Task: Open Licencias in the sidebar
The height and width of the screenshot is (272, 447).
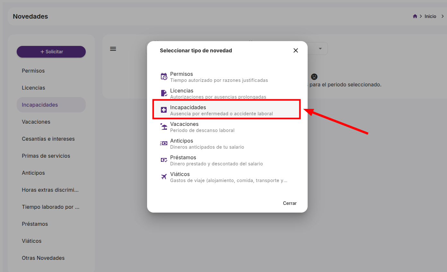Action: point(51,88)
